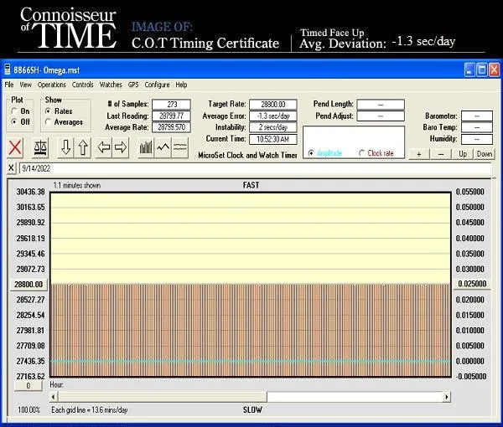Open the View menu
This screenshot has width=503, height=427.
(26, 85)
